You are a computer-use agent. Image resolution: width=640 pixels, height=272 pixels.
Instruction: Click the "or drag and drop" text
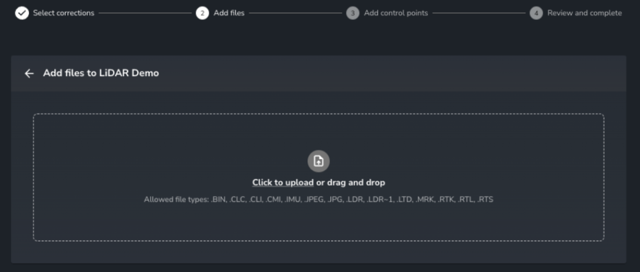pyautogui.click(x=350, y=183)
